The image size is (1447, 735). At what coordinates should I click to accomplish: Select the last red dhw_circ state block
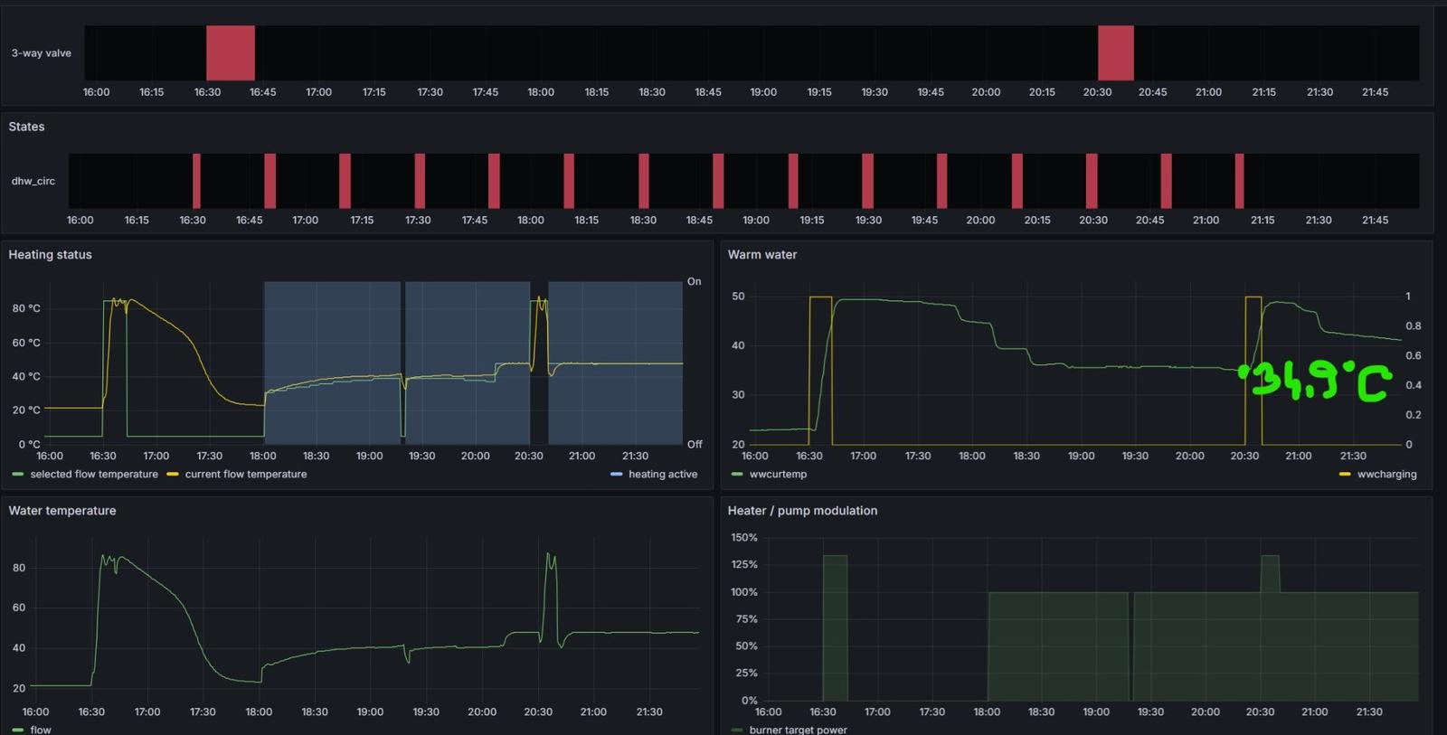[1239, 181]
